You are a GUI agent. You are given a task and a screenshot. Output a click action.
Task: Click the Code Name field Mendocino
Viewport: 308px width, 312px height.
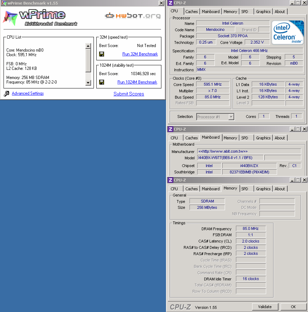215,29
